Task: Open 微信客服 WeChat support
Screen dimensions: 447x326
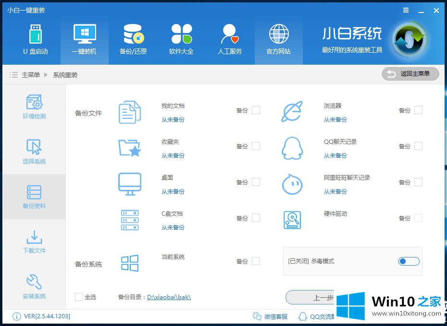Action: pos(270,316)
